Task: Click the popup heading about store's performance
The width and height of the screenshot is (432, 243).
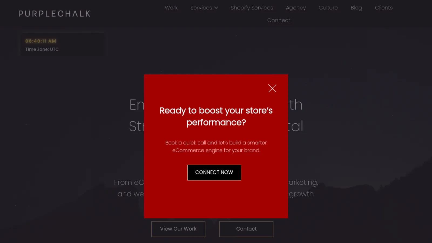Action: [216, 116]
